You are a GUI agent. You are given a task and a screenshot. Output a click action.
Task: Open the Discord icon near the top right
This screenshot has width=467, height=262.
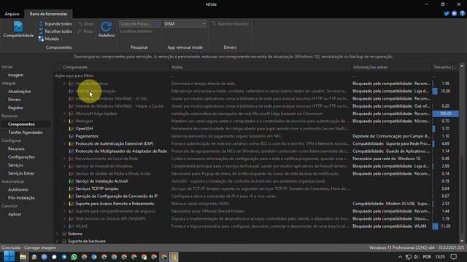pos(454,14)
